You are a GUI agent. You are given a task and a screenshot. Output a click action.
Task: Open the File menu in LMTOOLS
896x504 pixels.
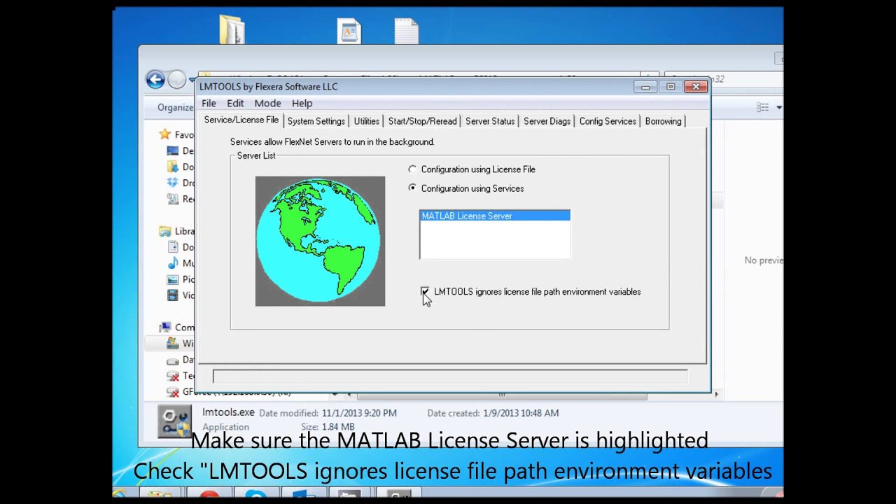(209, 103)
